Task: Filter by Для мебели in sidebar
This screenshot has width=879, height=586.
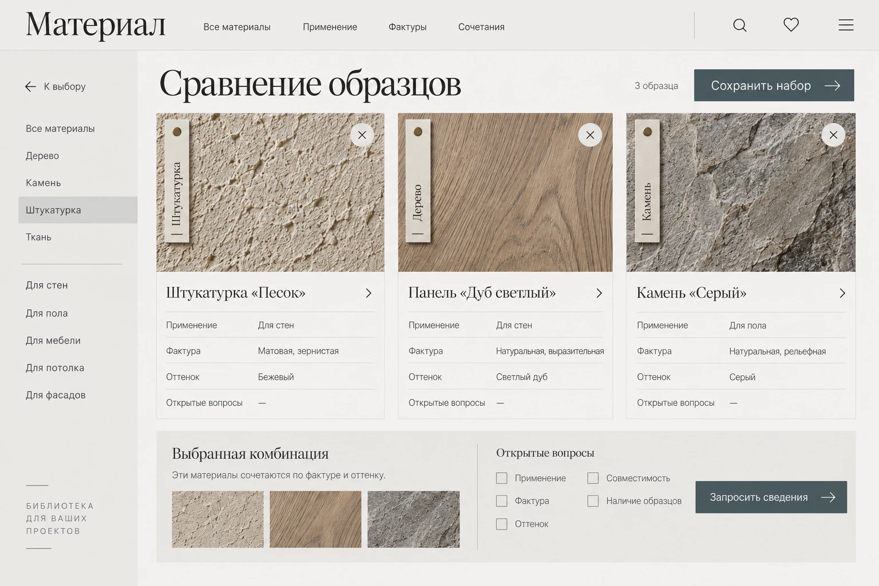Action: pyautogui.click(x=53, y=340)
